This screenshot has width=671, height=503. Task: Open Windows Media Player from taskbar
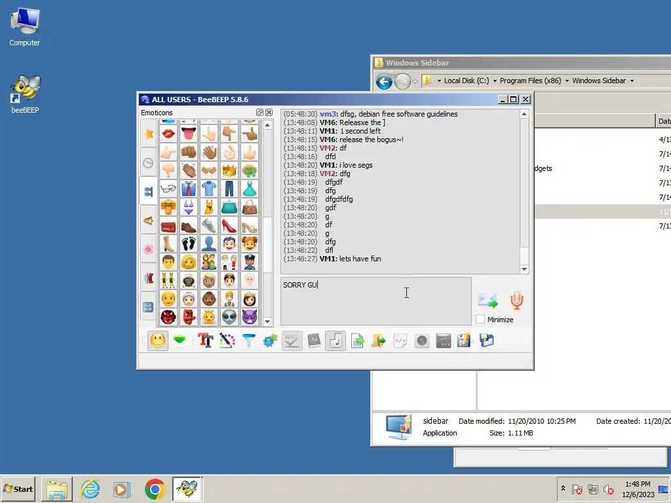tap(121, 489)
